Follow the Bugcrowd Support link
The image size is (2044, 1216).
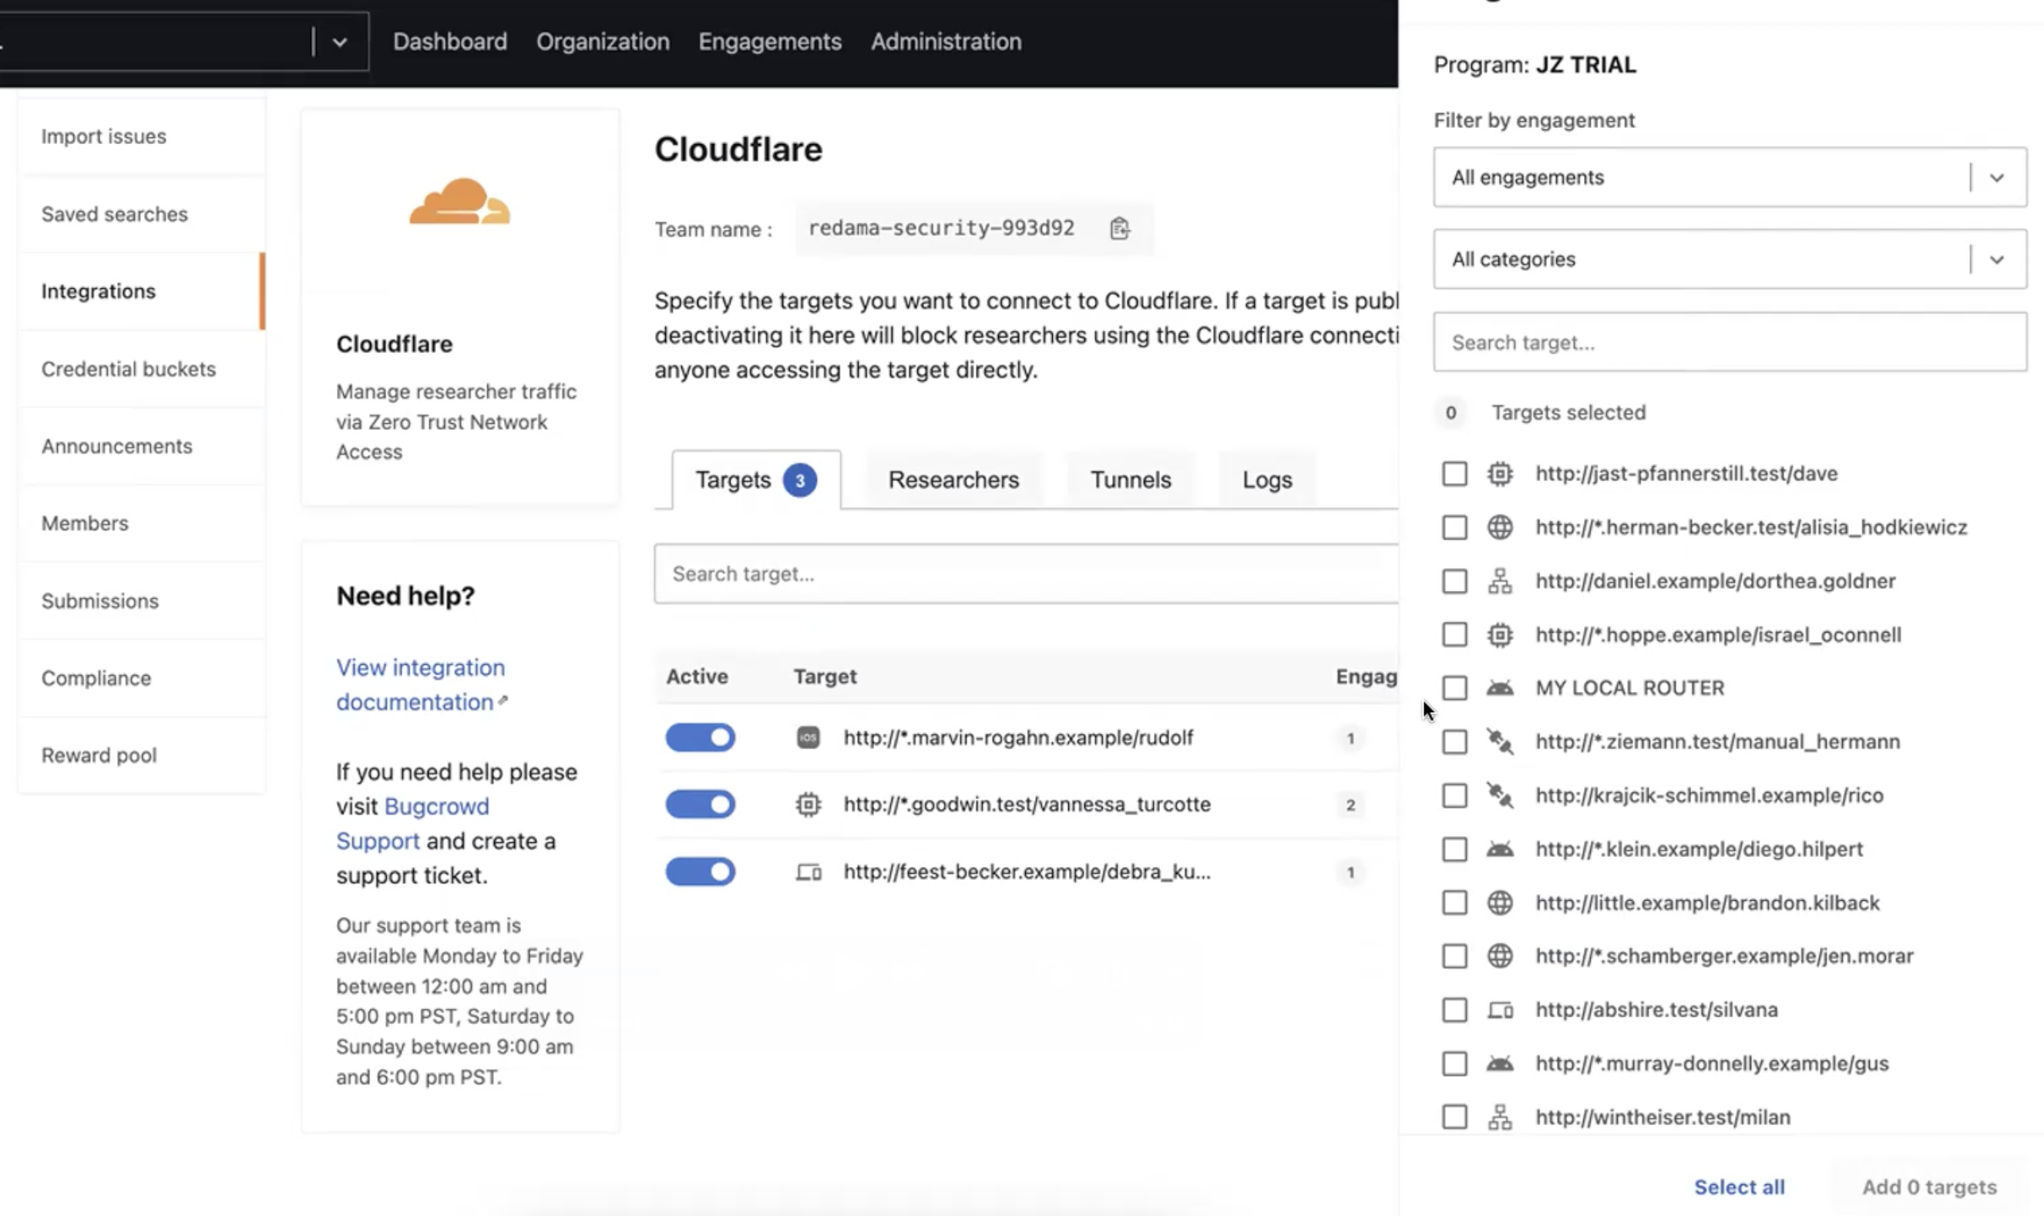tap(412, 824)
